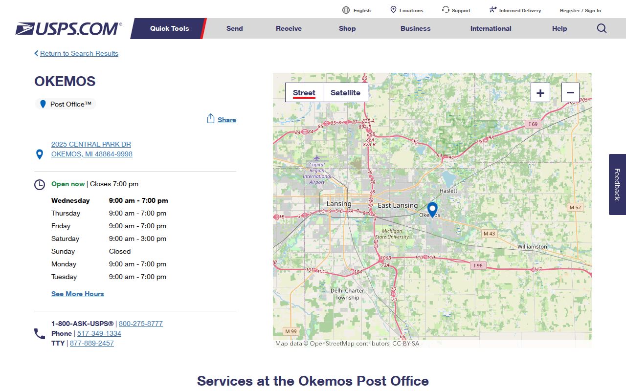Click the Locations pin icon
Screen dimensions: 626x391
point(393,10)
